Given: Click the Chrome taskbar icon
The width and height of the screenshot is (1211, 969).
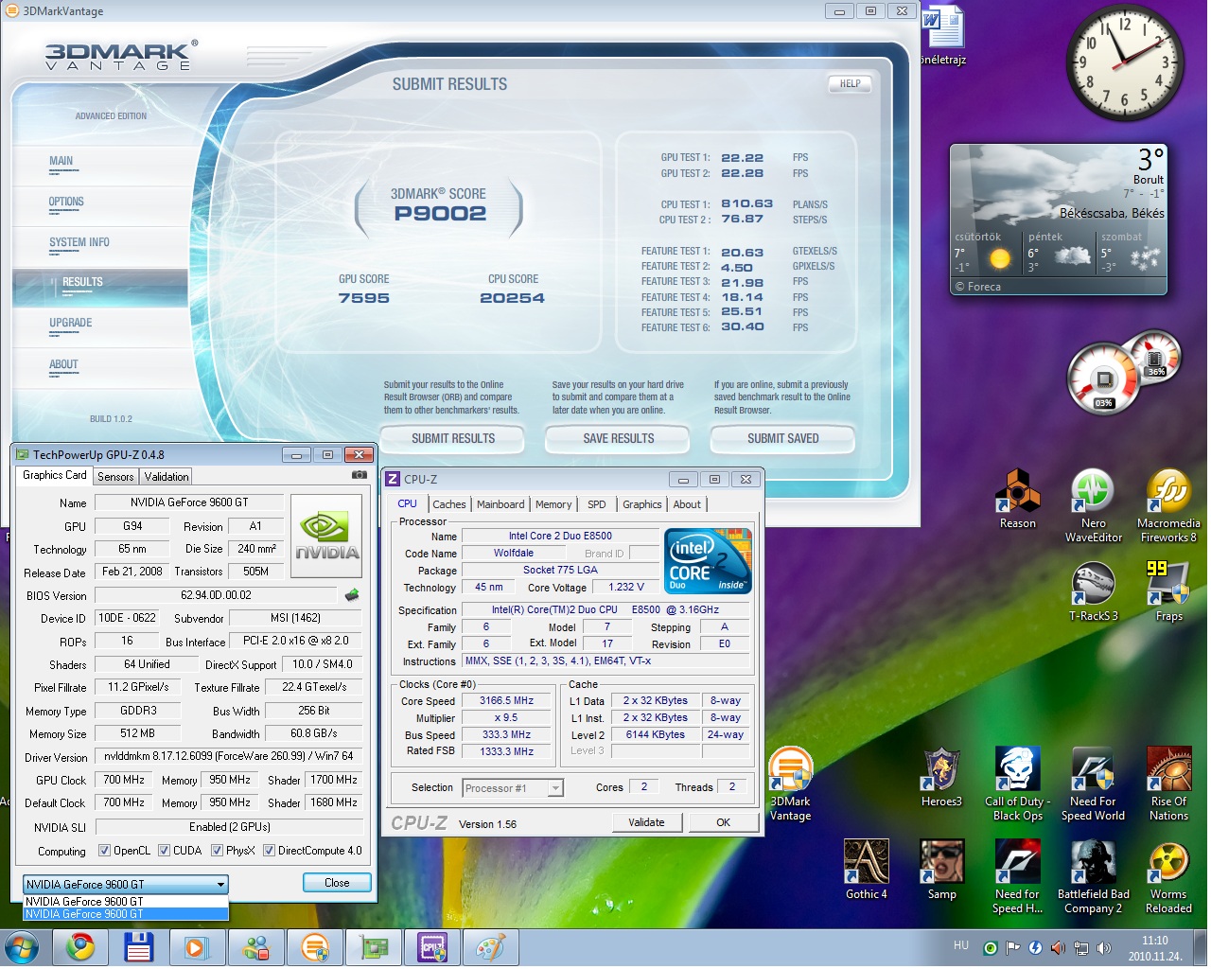Looking at the screenshot, I should pos(79,947).
